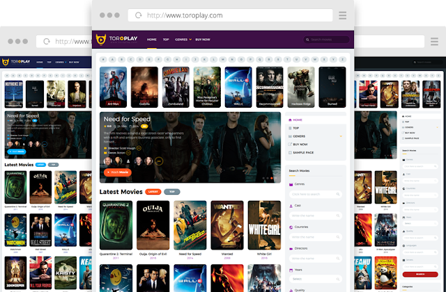Click the search magnifier in Cast name field
This screenshot has width=446, height=292.
pyautogui.click(x=338, y=216)
